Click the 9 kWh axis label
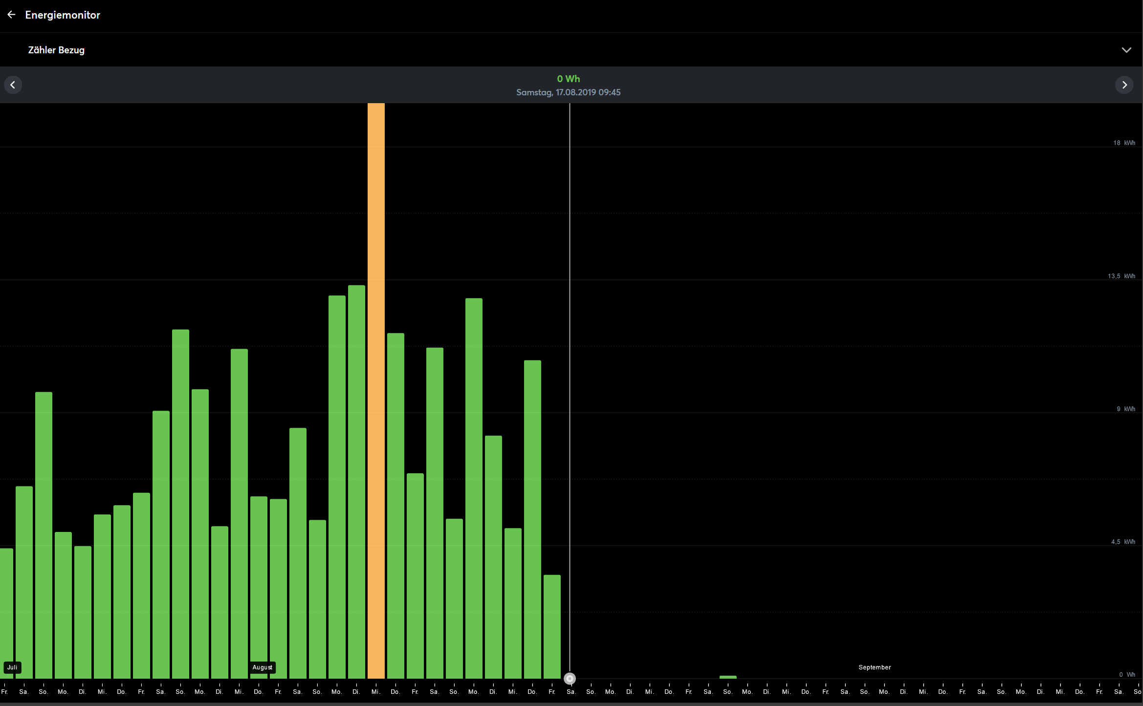This screenshot has width=1143, height=706. pyautogui.click(x=1125, y=409)
